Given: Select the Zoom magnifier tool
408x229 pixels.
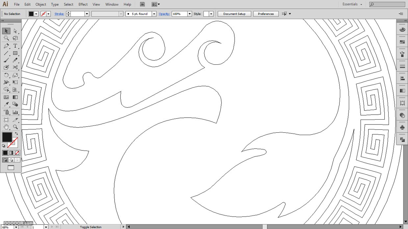Looking at the screenshot, I should (15, 127).
